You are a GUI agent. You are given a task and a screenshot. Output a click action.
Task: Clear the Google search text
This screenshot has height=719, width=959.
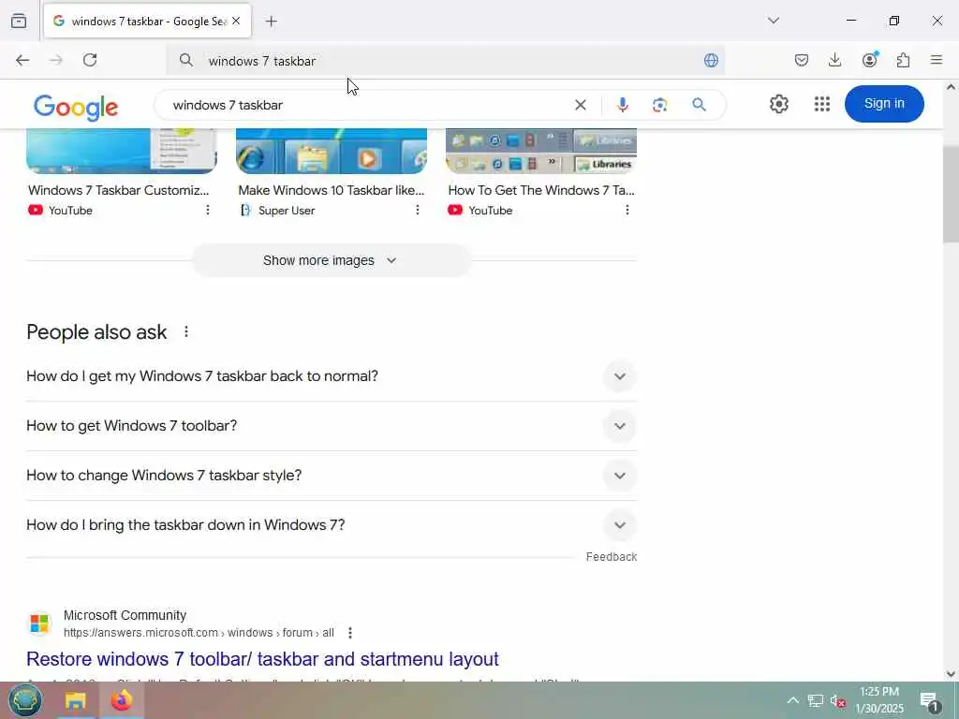click(x=581, y=105)
